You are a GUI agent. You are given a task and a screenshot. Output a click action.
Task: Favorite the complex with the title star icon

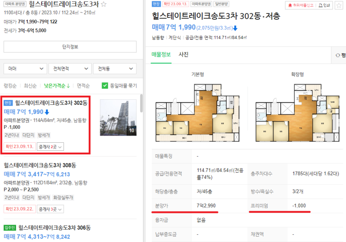click(103, 4)
